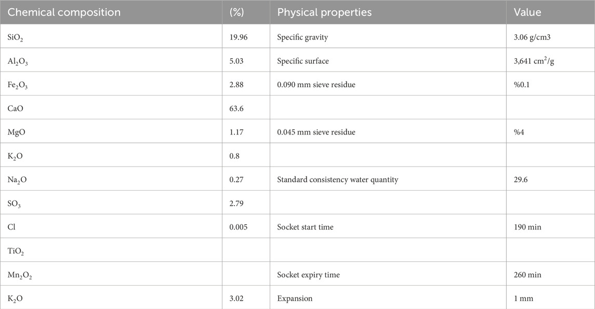Image resolution: width=595 pixels, height=309 pixels.
Task: Click the TiO2 composition cell
Action: (17, 252)
